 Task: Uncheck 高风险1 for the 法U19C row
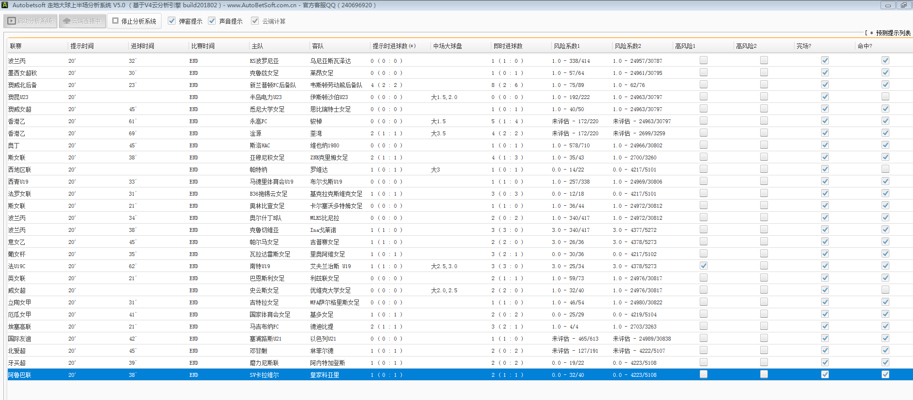coord(704,266)
